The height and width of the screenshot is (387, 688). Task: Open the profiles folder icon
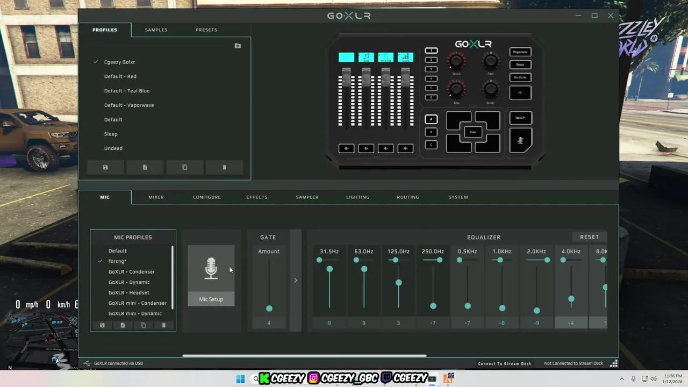point(238,46)
